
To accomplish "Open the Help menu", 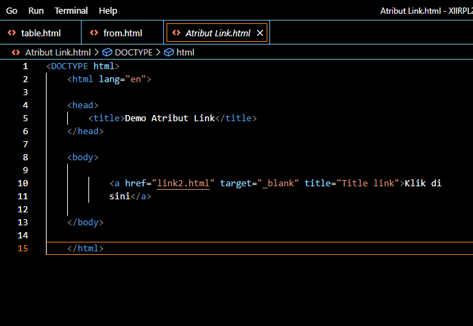I will click(x=108, y=10).
